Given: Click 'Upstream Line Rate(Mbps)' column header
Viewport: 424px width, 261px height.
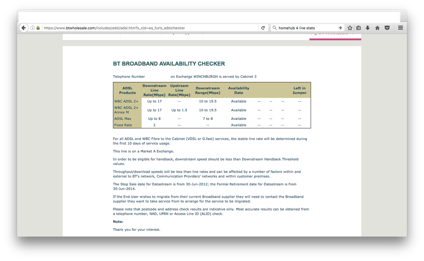Looking at the screenshot, I should pyautogui.click(x=179, y=91).
